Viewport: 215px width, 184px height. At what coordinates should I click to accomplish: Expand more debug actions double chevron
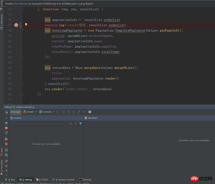pos(6,175)
